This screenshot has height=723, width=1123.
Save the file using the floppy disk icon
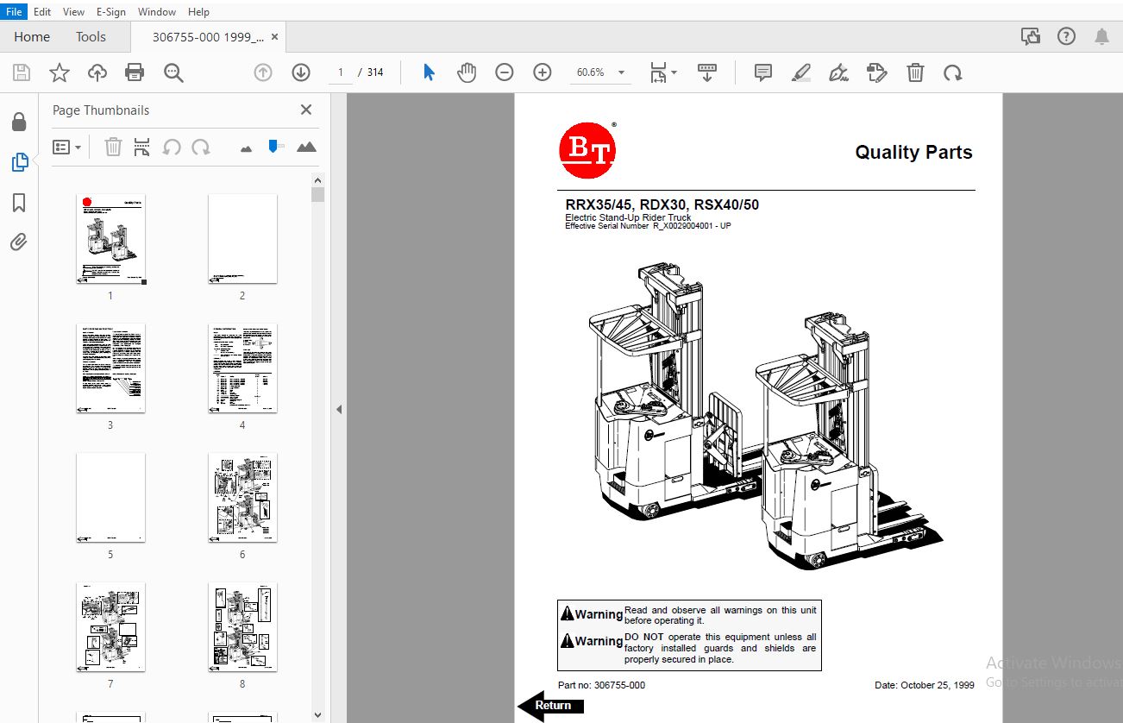tap(22, 73)
